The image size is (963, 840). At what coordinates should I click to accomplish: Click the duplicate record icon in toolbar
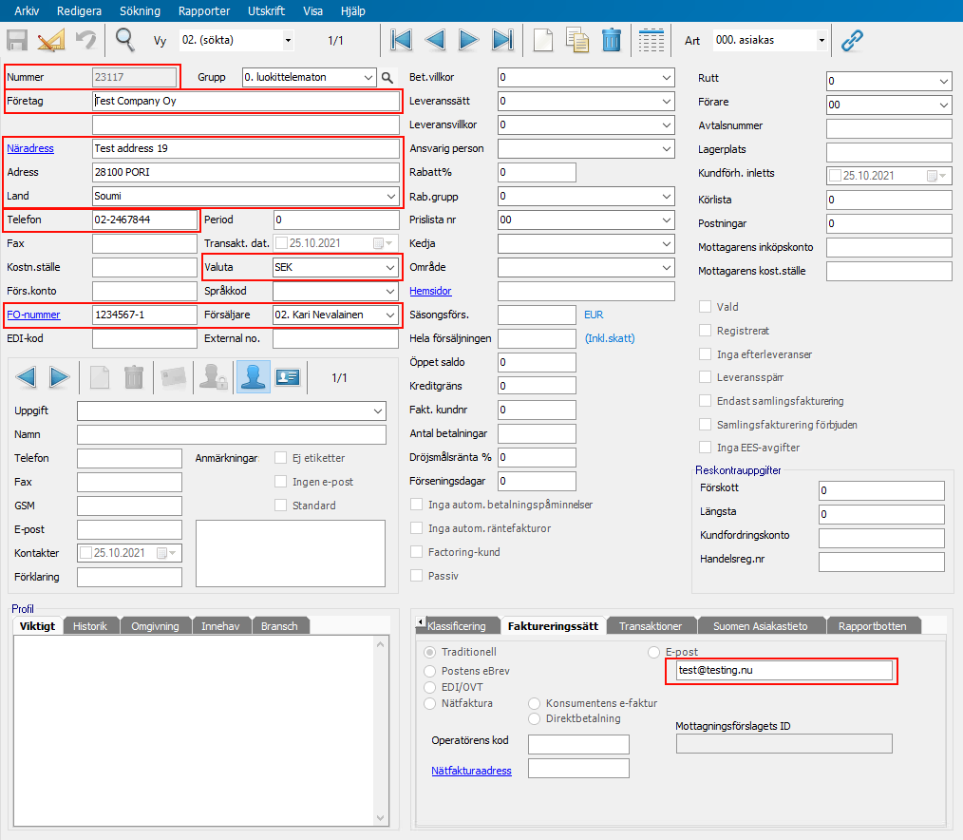(577, 40)
